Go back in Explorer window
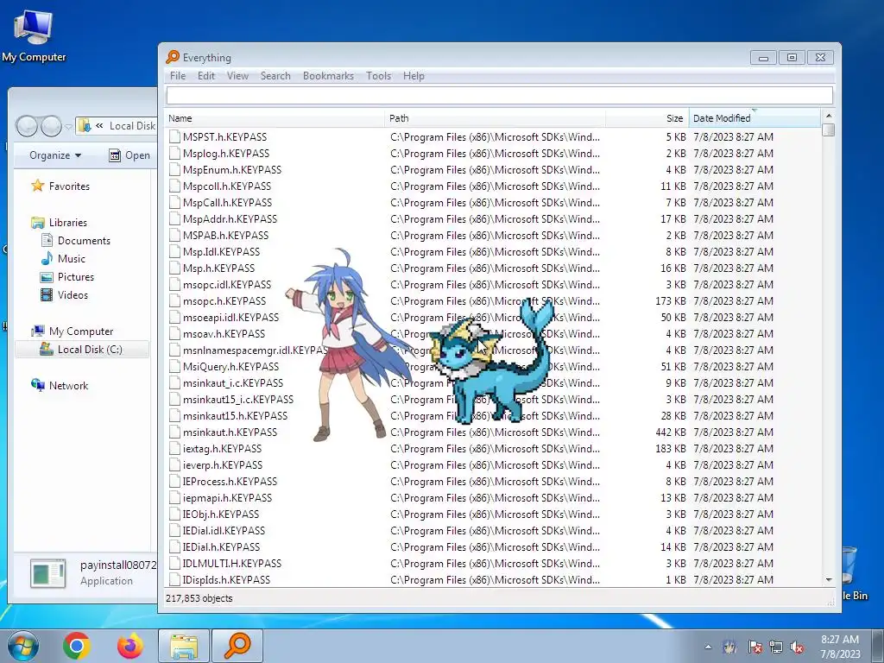This screenshot has width=884, height=663. pyautogui.click(x=27, y=126)
